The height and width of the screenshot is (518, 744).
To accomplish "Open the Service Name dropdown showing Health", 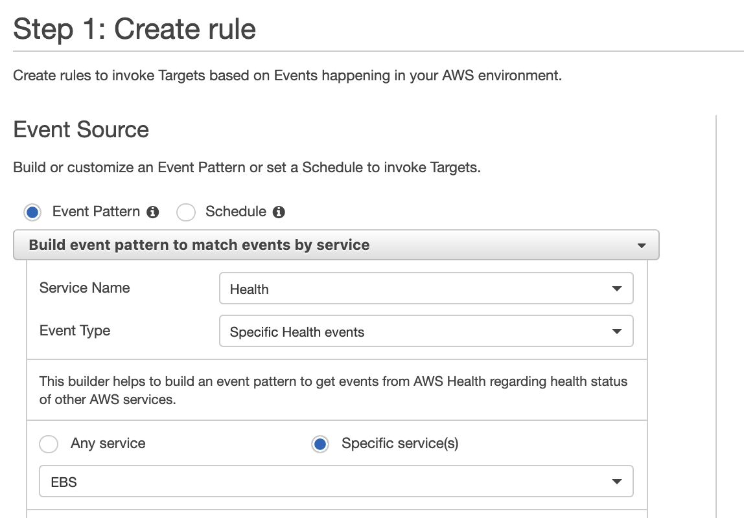I will (x=426, y=288).
